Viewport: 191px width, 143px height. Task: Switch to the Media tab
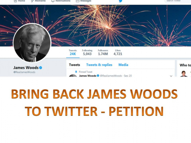(x=123, y=65)
